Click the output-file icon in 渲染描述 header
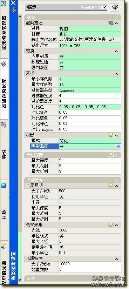The height and width of the screenshot is (289, 129). pos(111,23)
